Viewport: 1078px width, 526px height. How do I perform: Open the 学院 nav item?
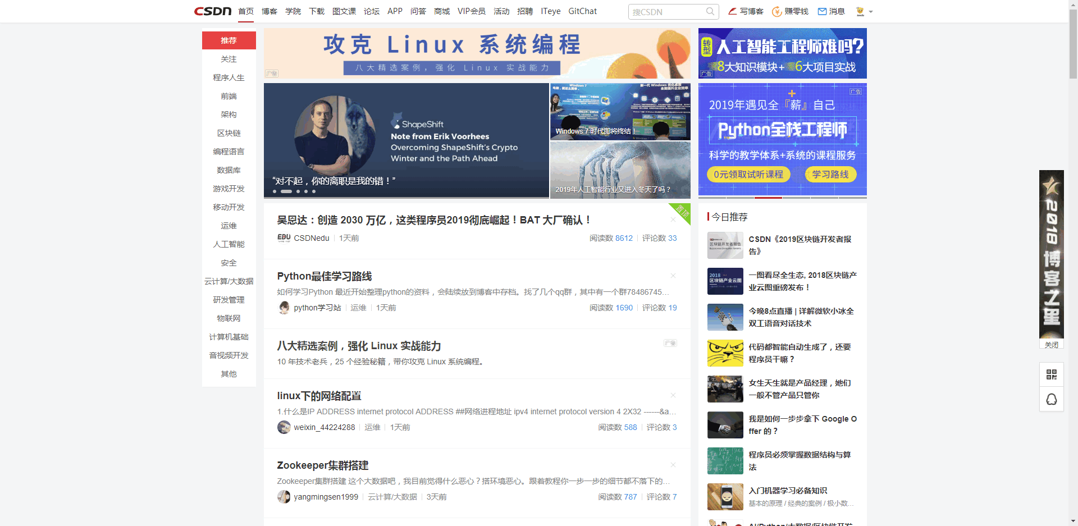[x=293, y=11]
